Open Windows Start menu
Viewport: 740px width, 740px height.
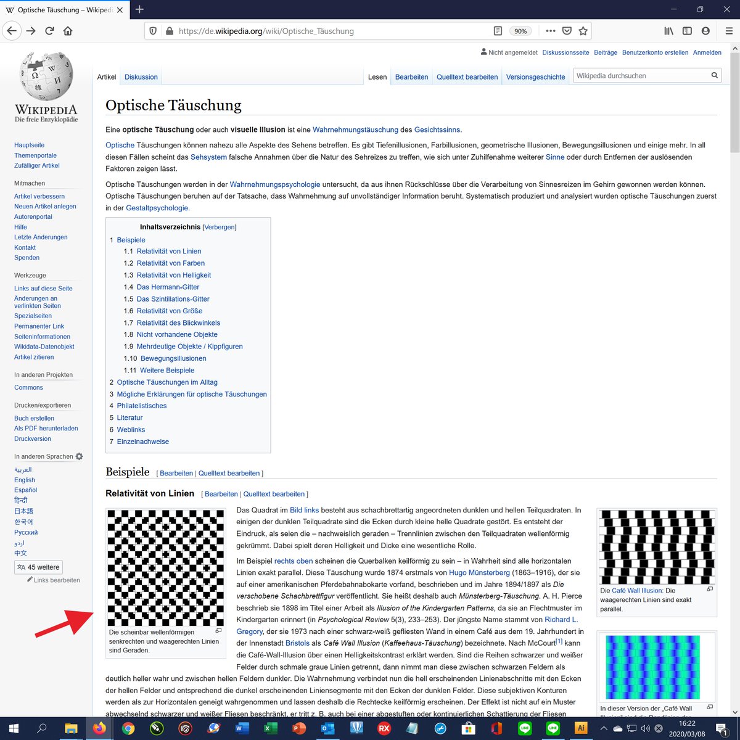14,728
